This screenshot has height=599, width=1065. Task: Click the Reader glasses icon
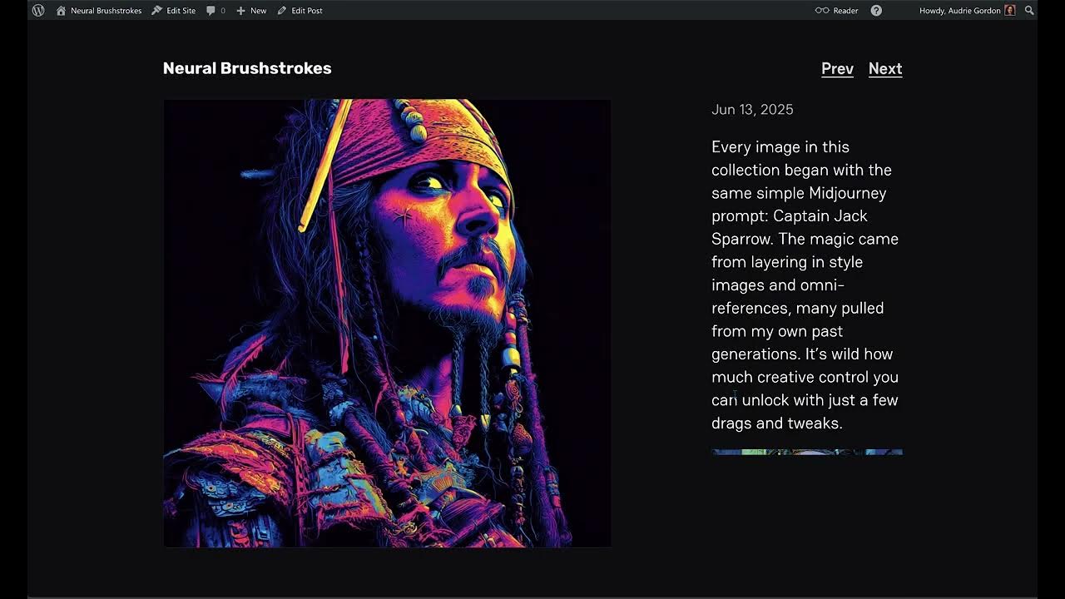tap(822, 11)
